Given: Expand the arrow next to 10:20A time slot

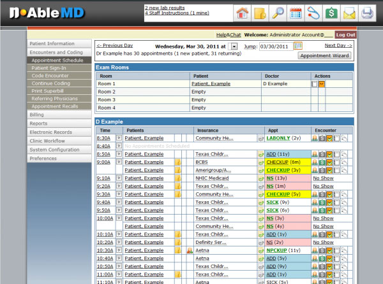Looking at the screenshot, I should (x=119, y=242).
